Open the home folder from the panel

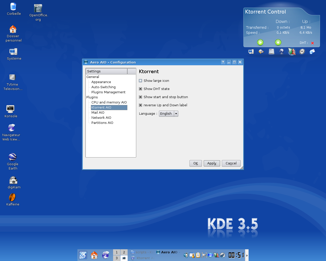[94, 255]
